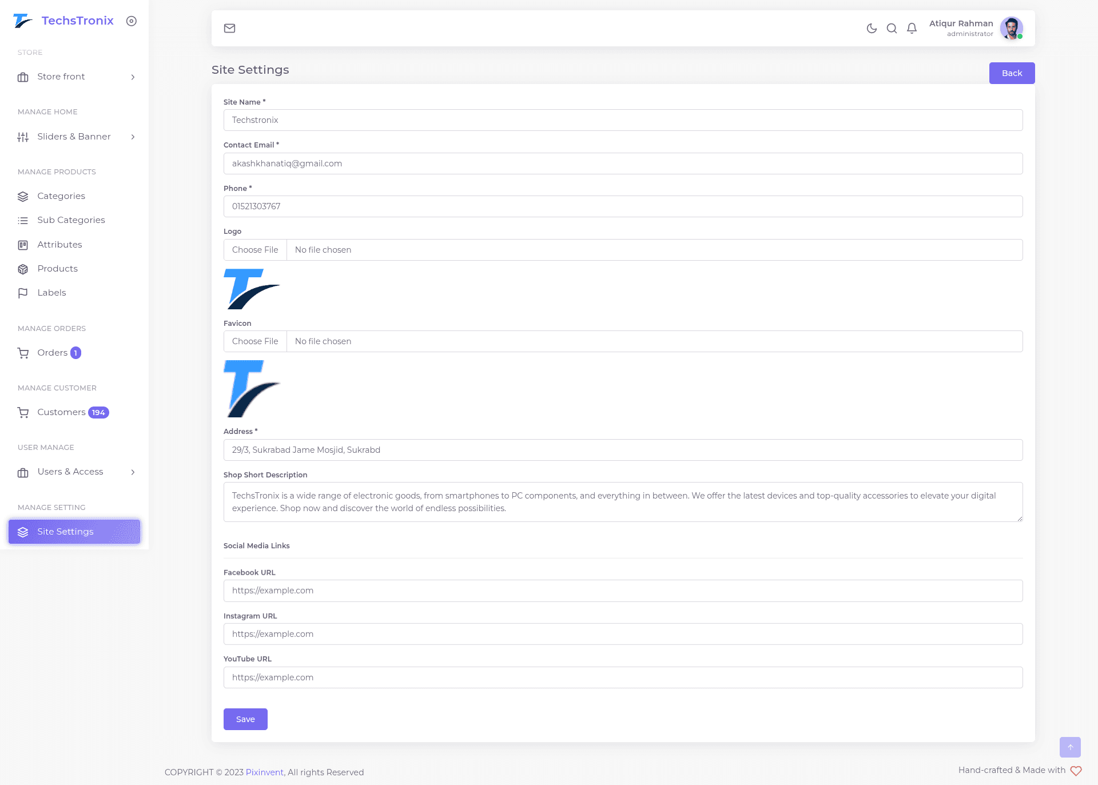
Task: Toggle dark mode with the moon icon
Action: pyautogui.click(x=872, y=28)
